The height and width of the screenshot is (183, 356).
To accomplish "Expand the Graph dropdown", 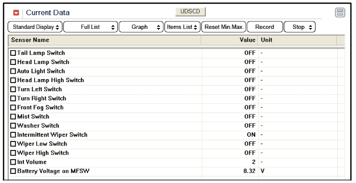I will click(x=141, y=27).
